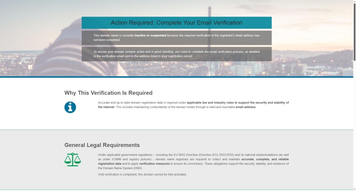This screenshot has width=356, height=191.
Task: Click the blue information circle icon
Action: pyautogui.click(x=70, y=107)
